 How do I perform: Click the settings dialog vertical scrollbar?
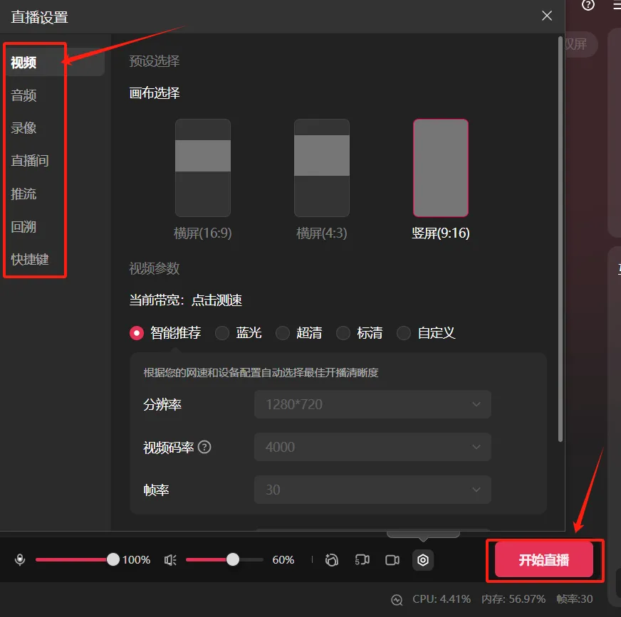tap(560, 239)
